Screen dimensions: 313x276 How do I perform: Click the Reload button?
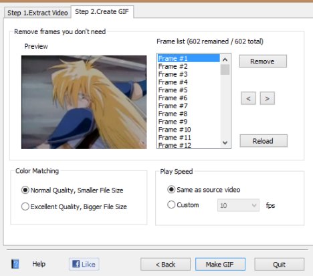point(264,141)
